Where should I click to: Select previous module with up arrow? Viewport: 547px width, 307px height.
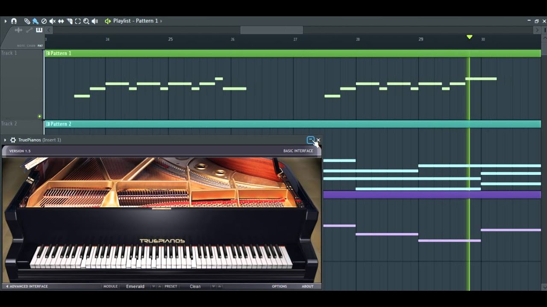click(160, 287)
